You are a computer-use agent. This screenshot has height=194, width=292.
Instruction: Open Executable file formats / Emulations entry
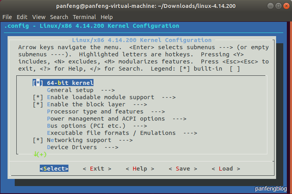pos(122,133)
